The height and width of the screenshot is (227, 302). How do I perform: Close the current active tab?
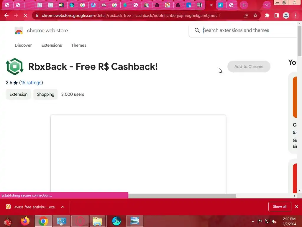click(211, 5)
